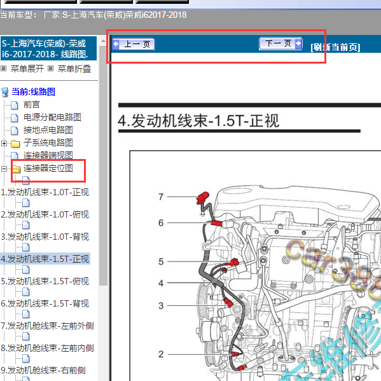Click page icon above 2.发动机线束-1.0T-俯视
381x381 pixels.
click(25, 203)
